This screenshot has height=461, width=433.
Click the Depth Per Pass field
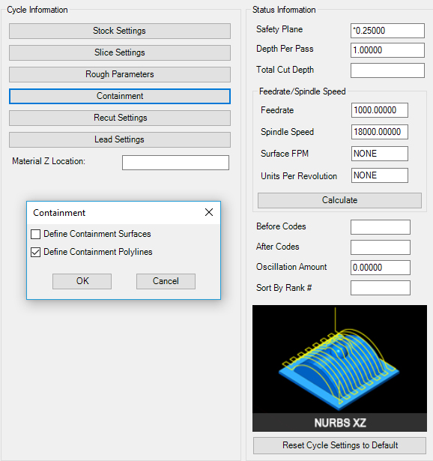pyautogui.click(x=387, y=50)
